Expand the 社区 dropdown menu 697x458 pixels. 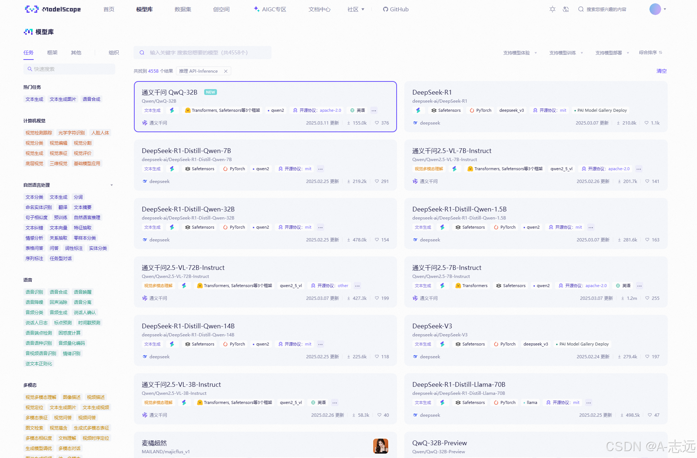point(356,9)
